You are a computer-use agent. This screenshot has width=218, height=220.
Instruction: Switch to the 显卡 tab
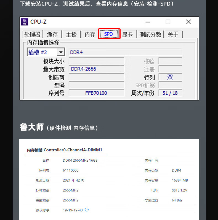pos(127,34)
